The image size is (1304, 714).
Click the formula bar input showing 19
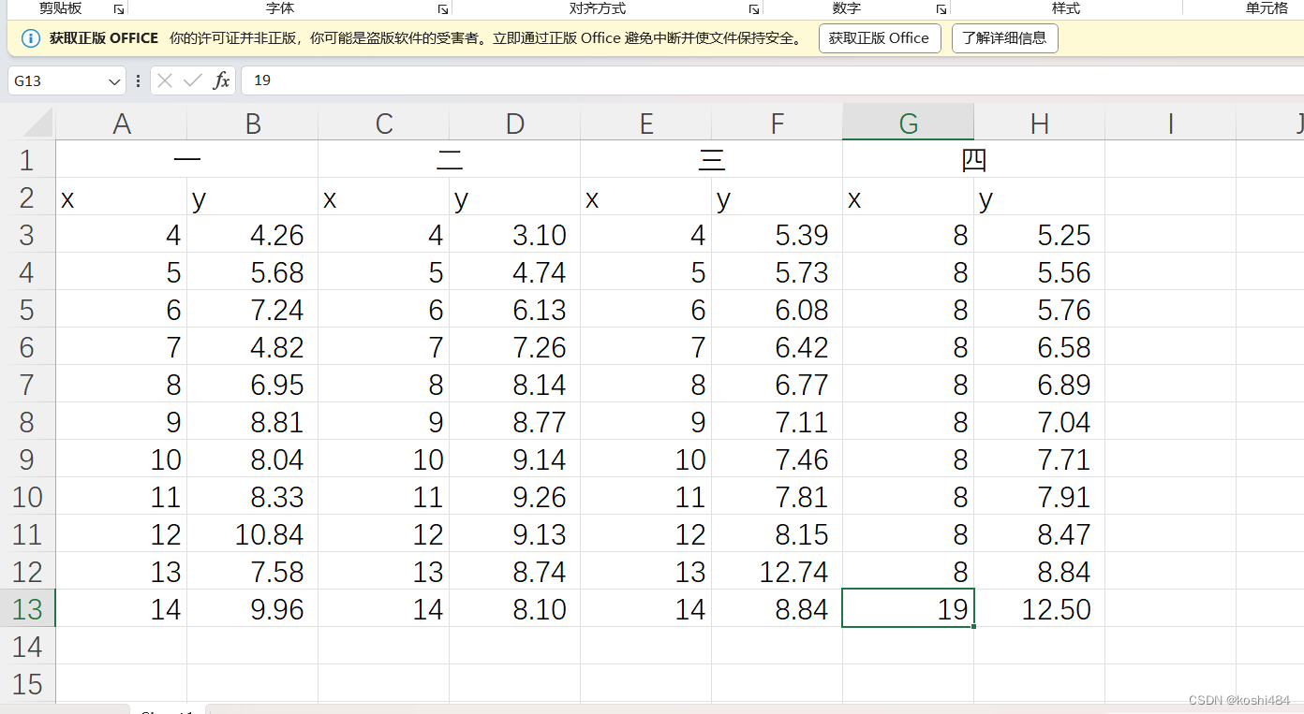pyautogui.click(x=772, y=80)
